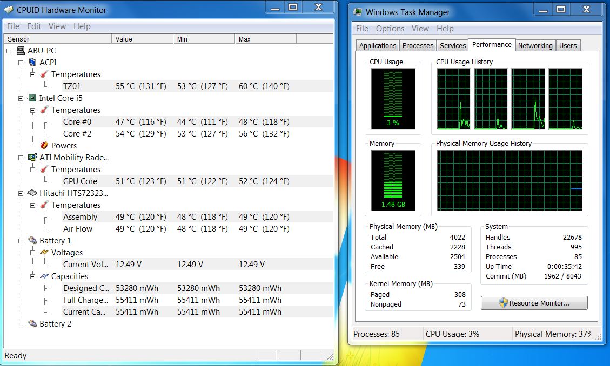Click the CPU Usage 3 % meter
Image resolution: width=610 pixels, height=366 pixels.
point(393,99)
